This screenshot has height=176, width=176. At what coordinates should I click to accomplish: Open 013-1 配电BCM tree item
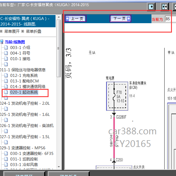(x=25, y=81)
